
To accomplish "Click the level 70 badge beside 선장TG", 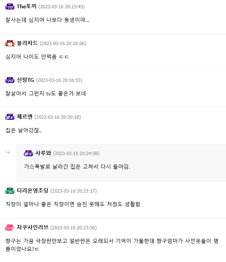I will click(x=10, y=80).
